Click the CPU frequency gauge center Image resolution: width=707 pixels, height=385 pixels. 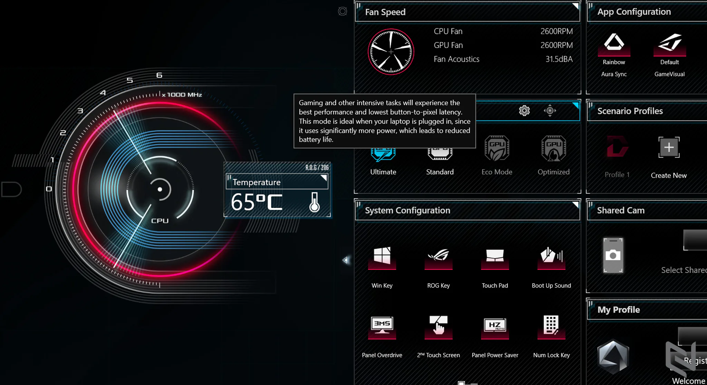(x=160, y=189)
